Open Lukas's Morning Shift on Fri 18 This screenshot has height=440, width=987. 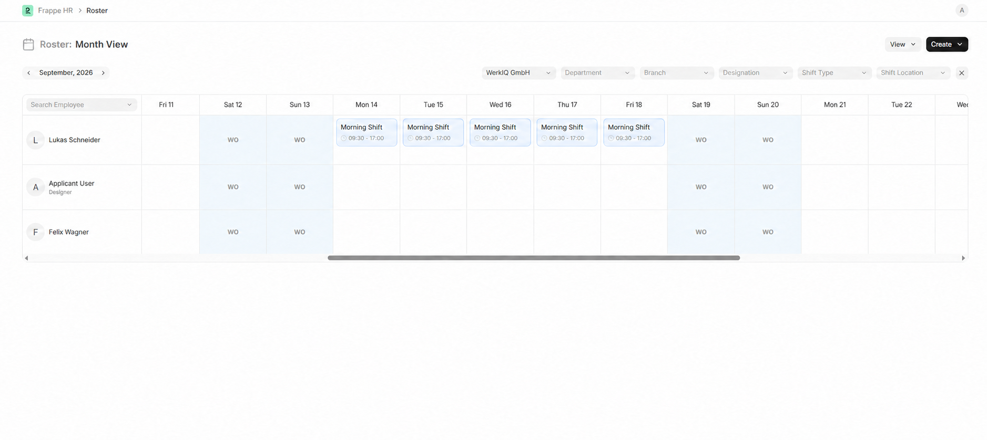pos(634,132)
